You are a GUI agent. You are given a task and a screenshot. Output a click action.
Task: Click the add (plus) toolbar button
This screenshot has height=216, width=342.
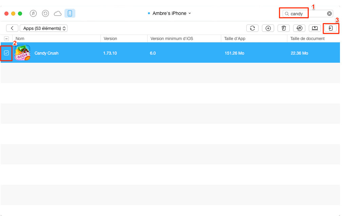pyautogui.click(x=268, y=28)
